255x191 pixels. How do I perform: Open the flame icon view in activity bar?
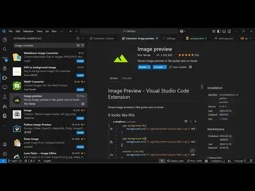[x=5, y=107]
